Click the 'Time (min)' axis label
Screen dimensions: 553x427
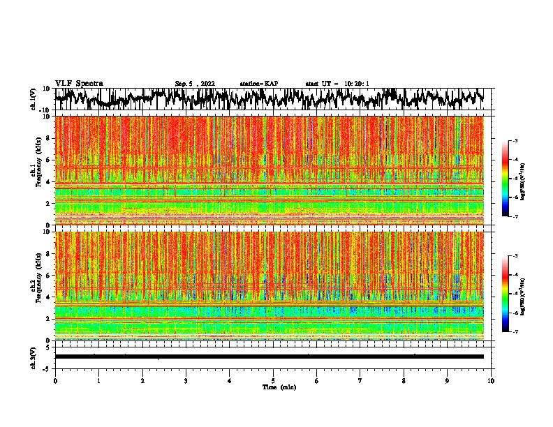tap(279, 387)
